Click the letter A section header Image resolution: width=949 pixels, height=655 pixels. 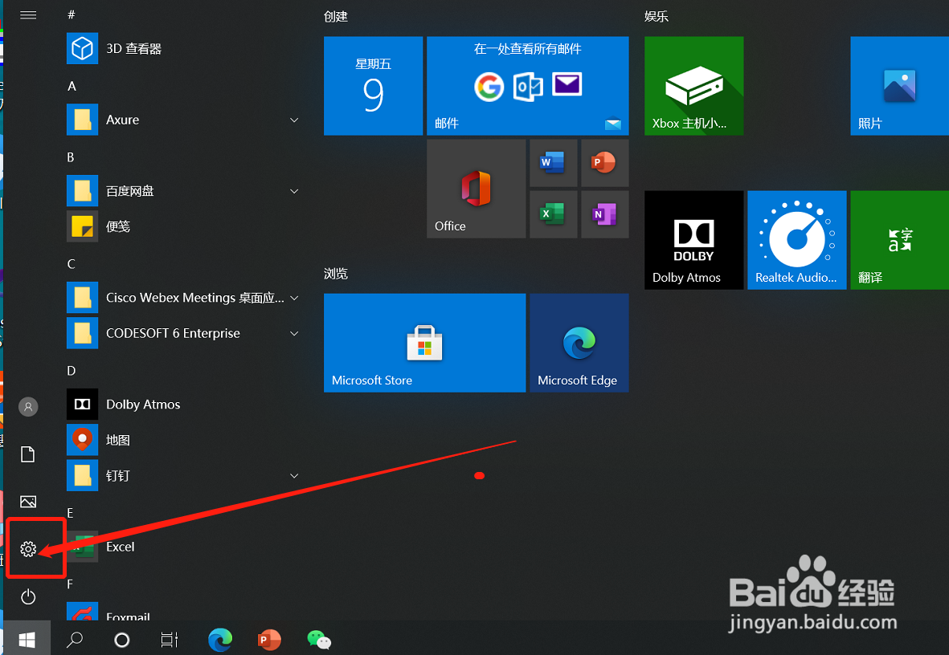point(72,86)
